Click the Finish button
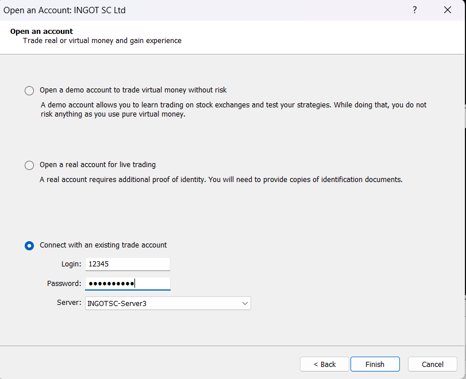466x379 pixels. tap(375, 364)
